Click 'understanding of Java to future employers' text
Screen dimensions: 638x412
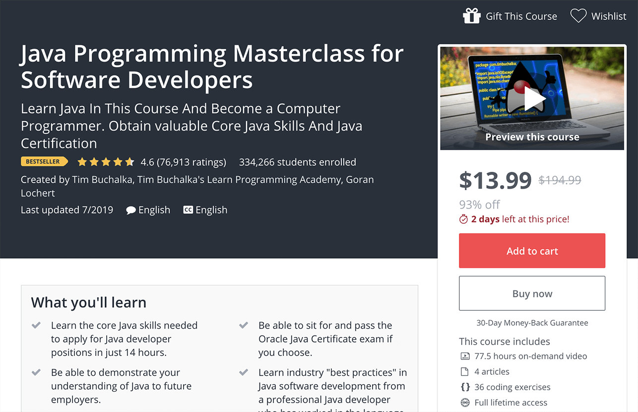tap(121, 393)
